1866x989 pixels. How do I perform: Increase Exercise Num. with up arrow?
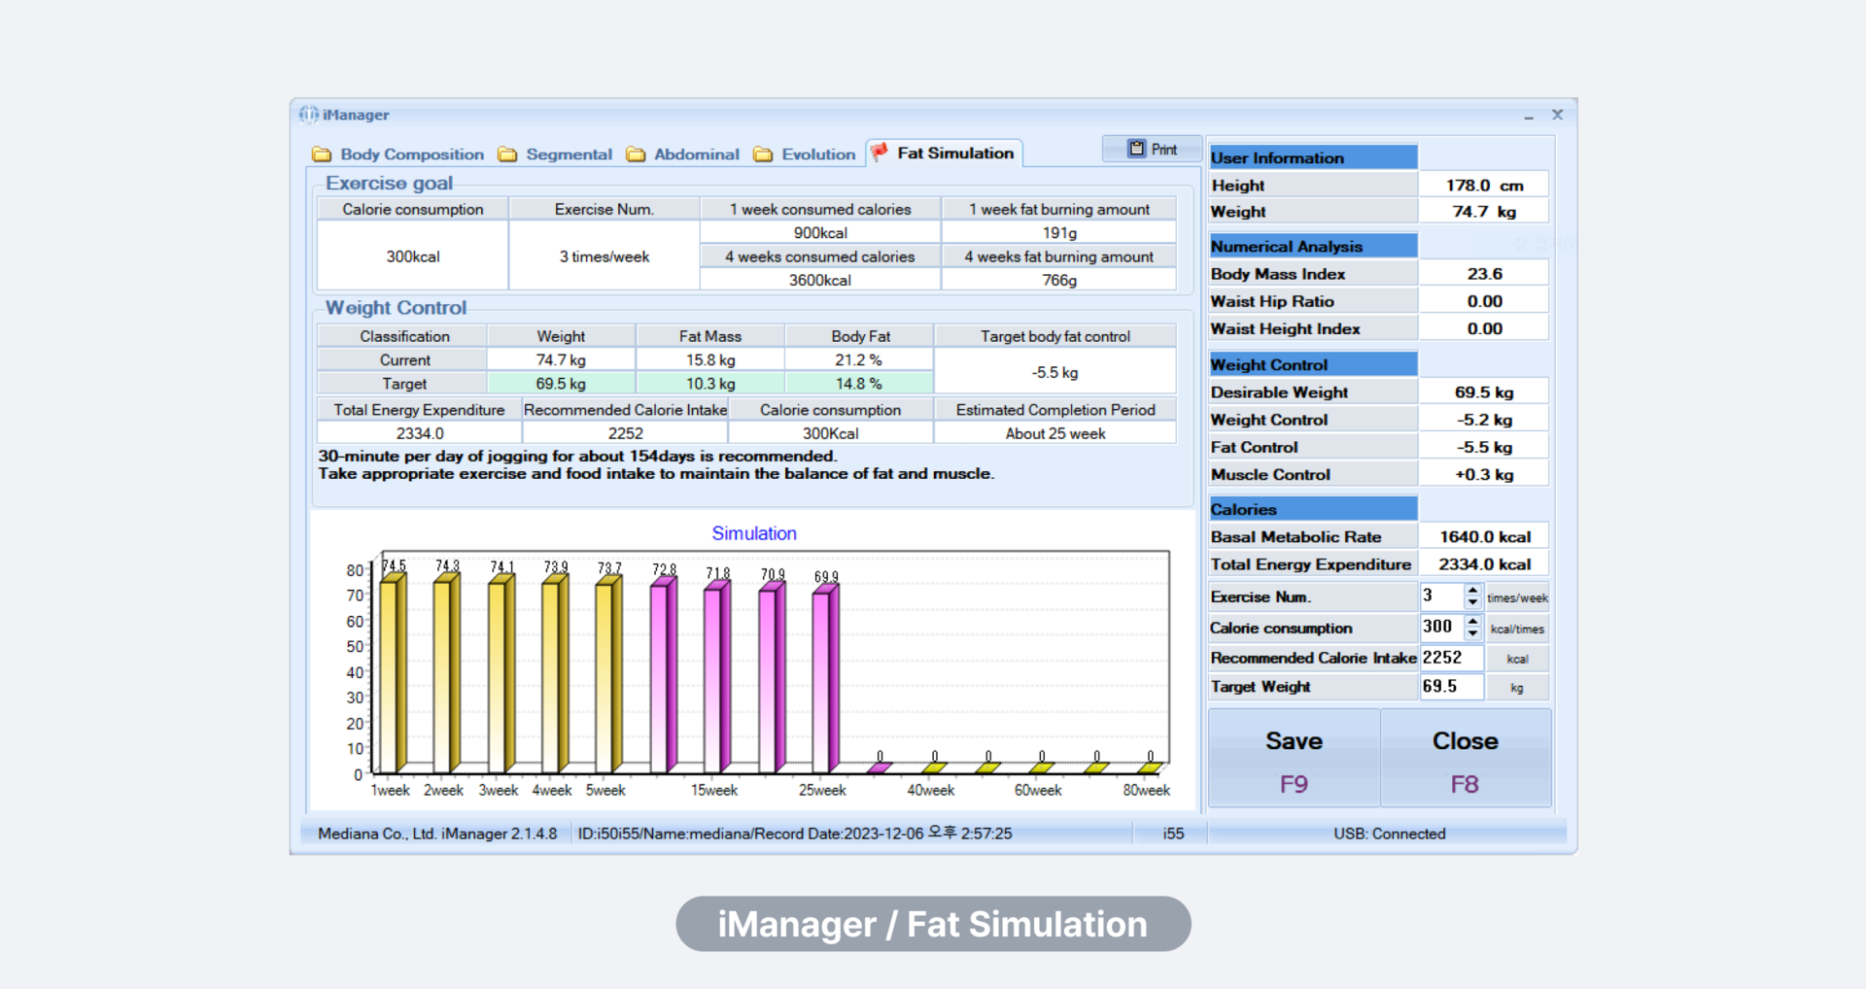point(1472,590)
